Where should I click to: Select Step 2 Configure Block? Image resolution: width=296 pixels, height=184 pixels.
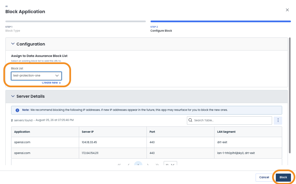point(161,29)
